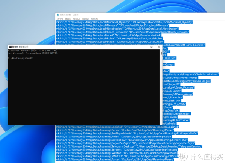
Task: Click the Ranch_Simulator mklink line
Action: click(123, 32)
